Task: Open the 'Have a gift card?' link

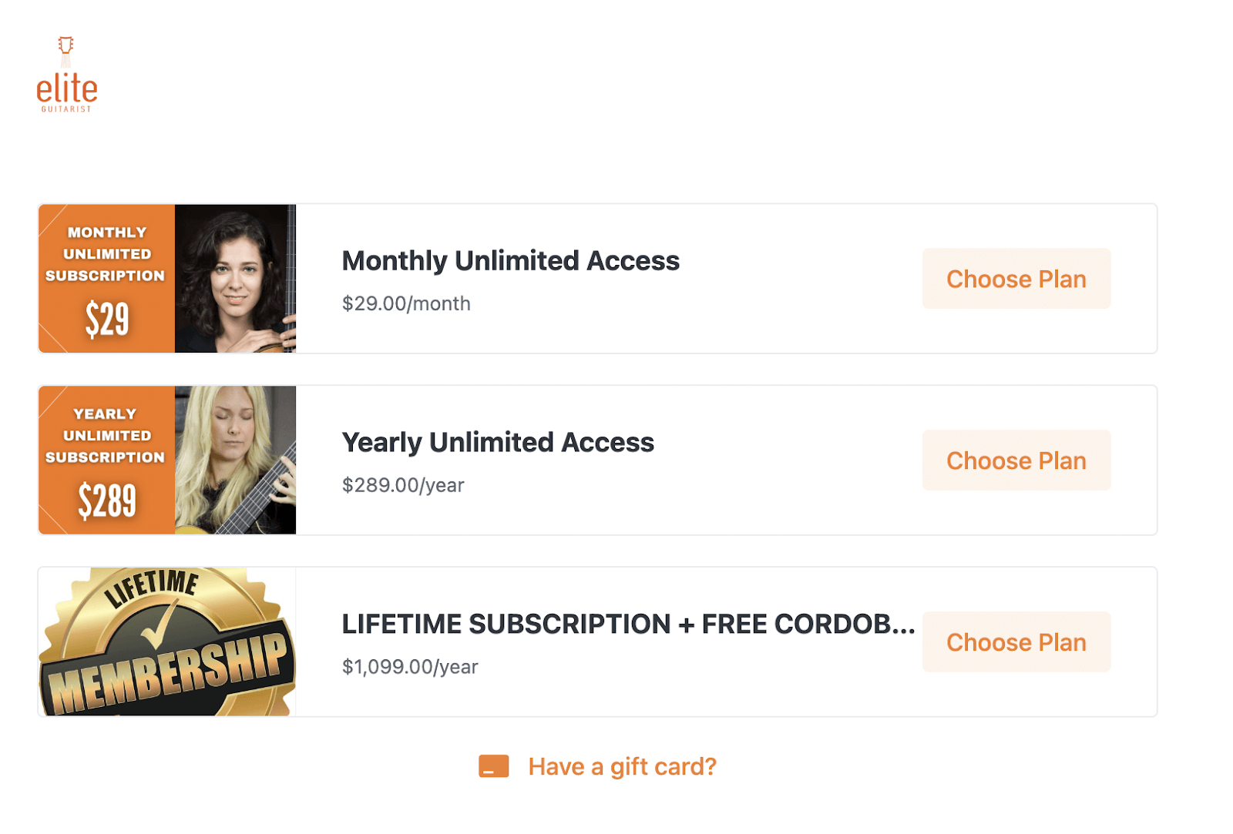Action: point(620,766)
